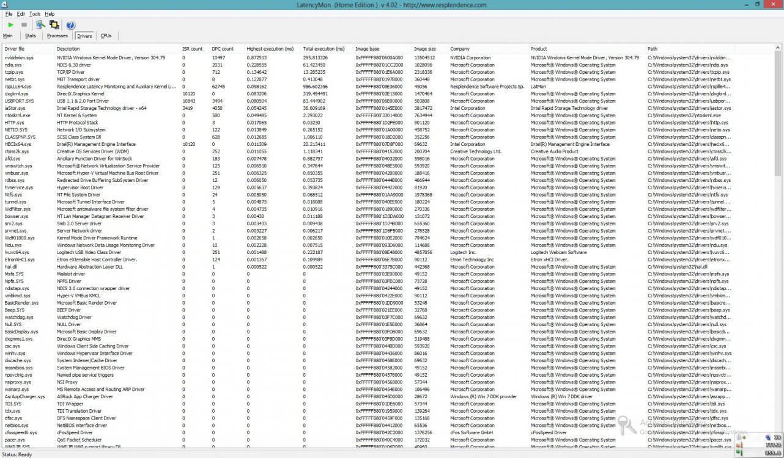The width and height of the screenshot is (784, 458).
Task: Sort by Highest execution (ms) column header
Action: [273, 49]
